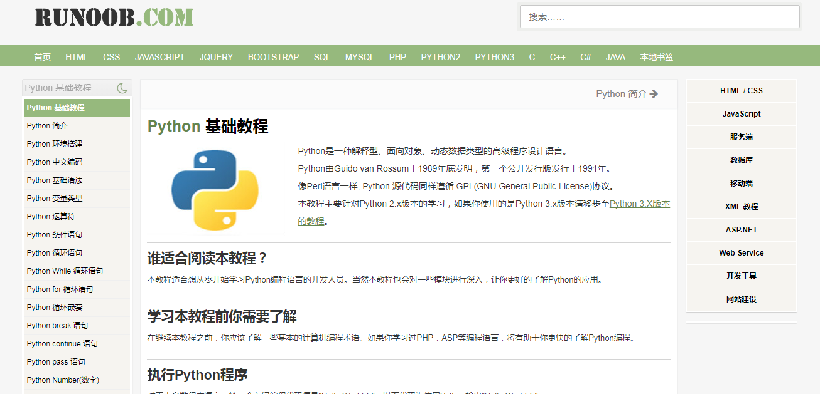The width and height of the screenshot is (820, 394).
Task: Click the RUNOOB.COM site logo
Action: pyautogui.click(x=114, y=17)
